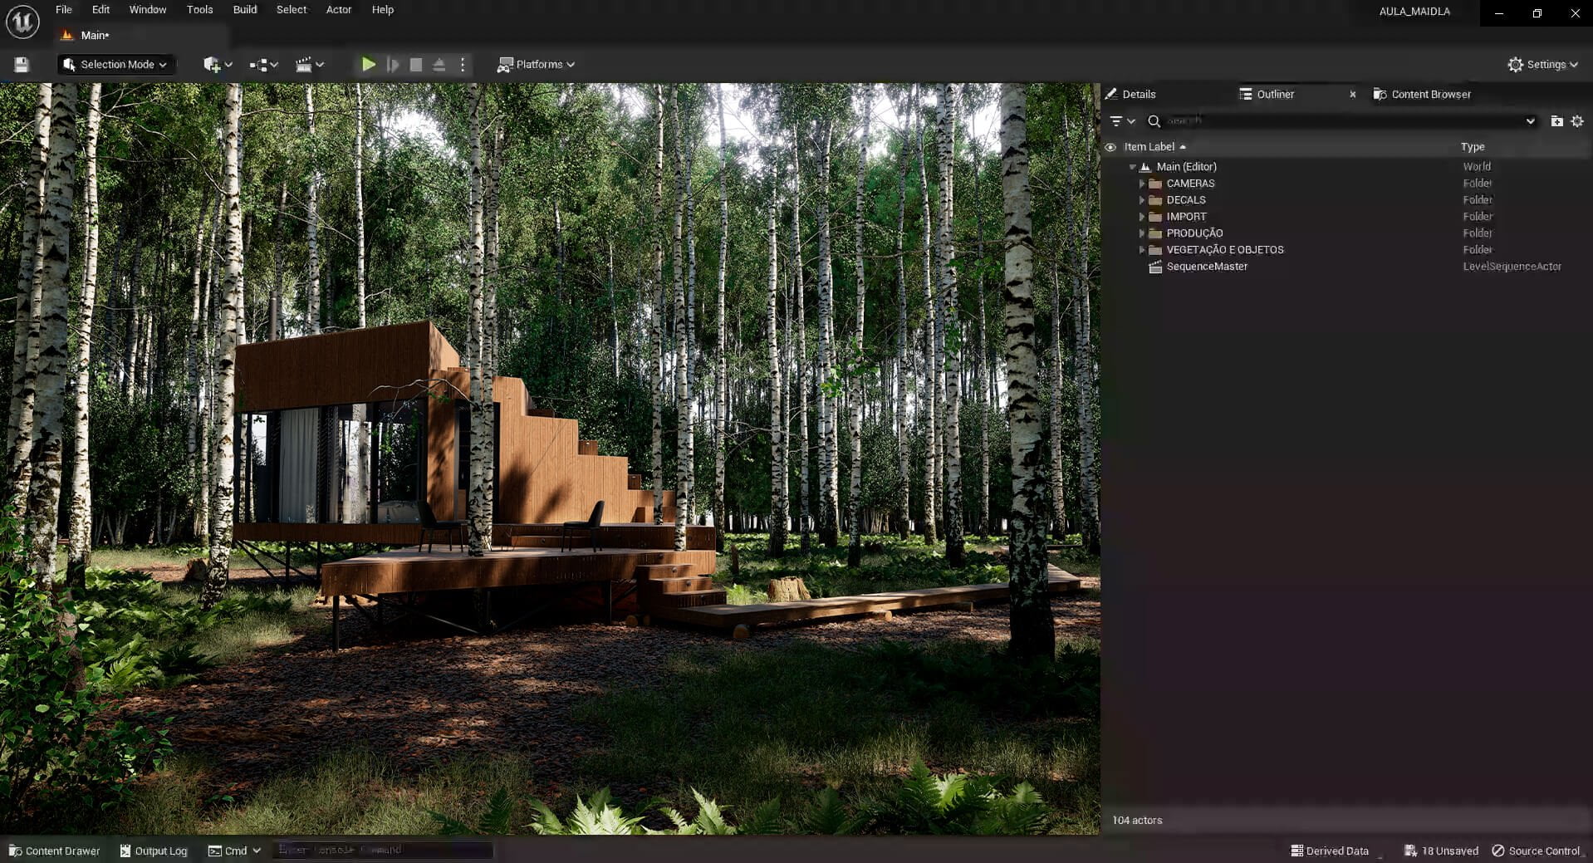Screen dimensions: 1593x863
Task: Open the Build menu
Action: [x=244, y=9]
